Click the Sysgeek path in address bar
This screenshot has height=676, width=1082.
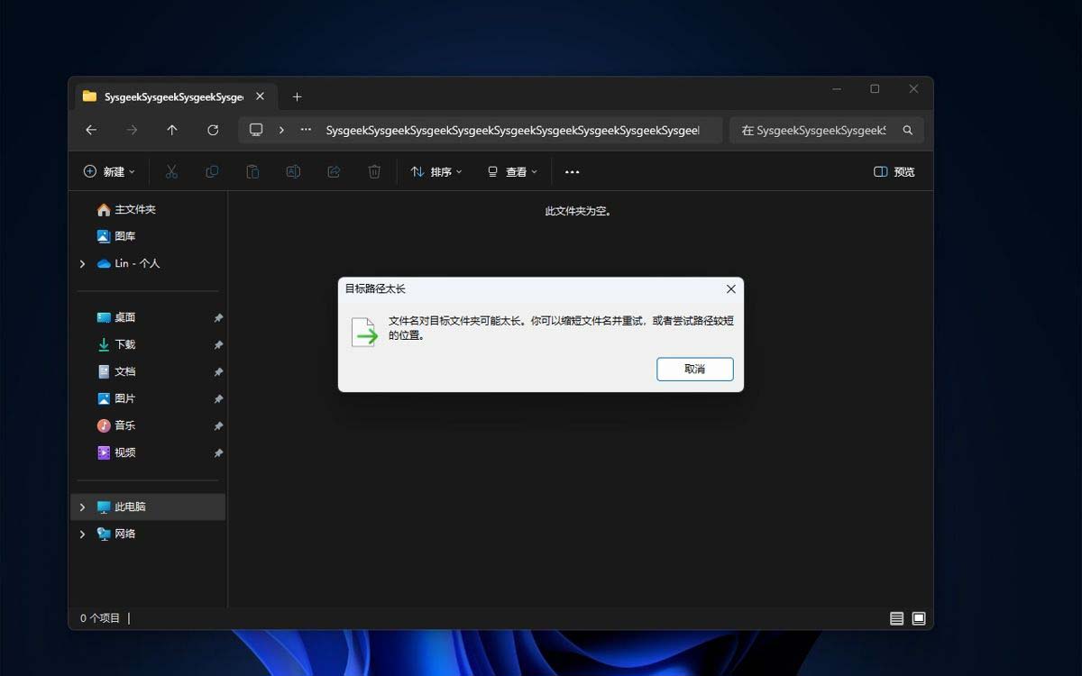[x=512, y=130]
